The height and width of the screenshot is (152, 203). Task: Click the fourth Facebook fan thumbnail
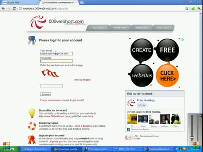pos(165,119)
